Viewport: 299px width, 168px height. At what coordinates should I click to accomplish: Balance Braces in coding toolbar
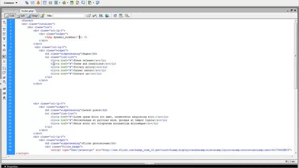[4, 50]
